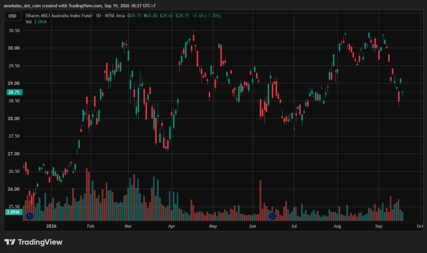
Task: Select the 2026 year label on time axis
Action: tap(52, 226)
